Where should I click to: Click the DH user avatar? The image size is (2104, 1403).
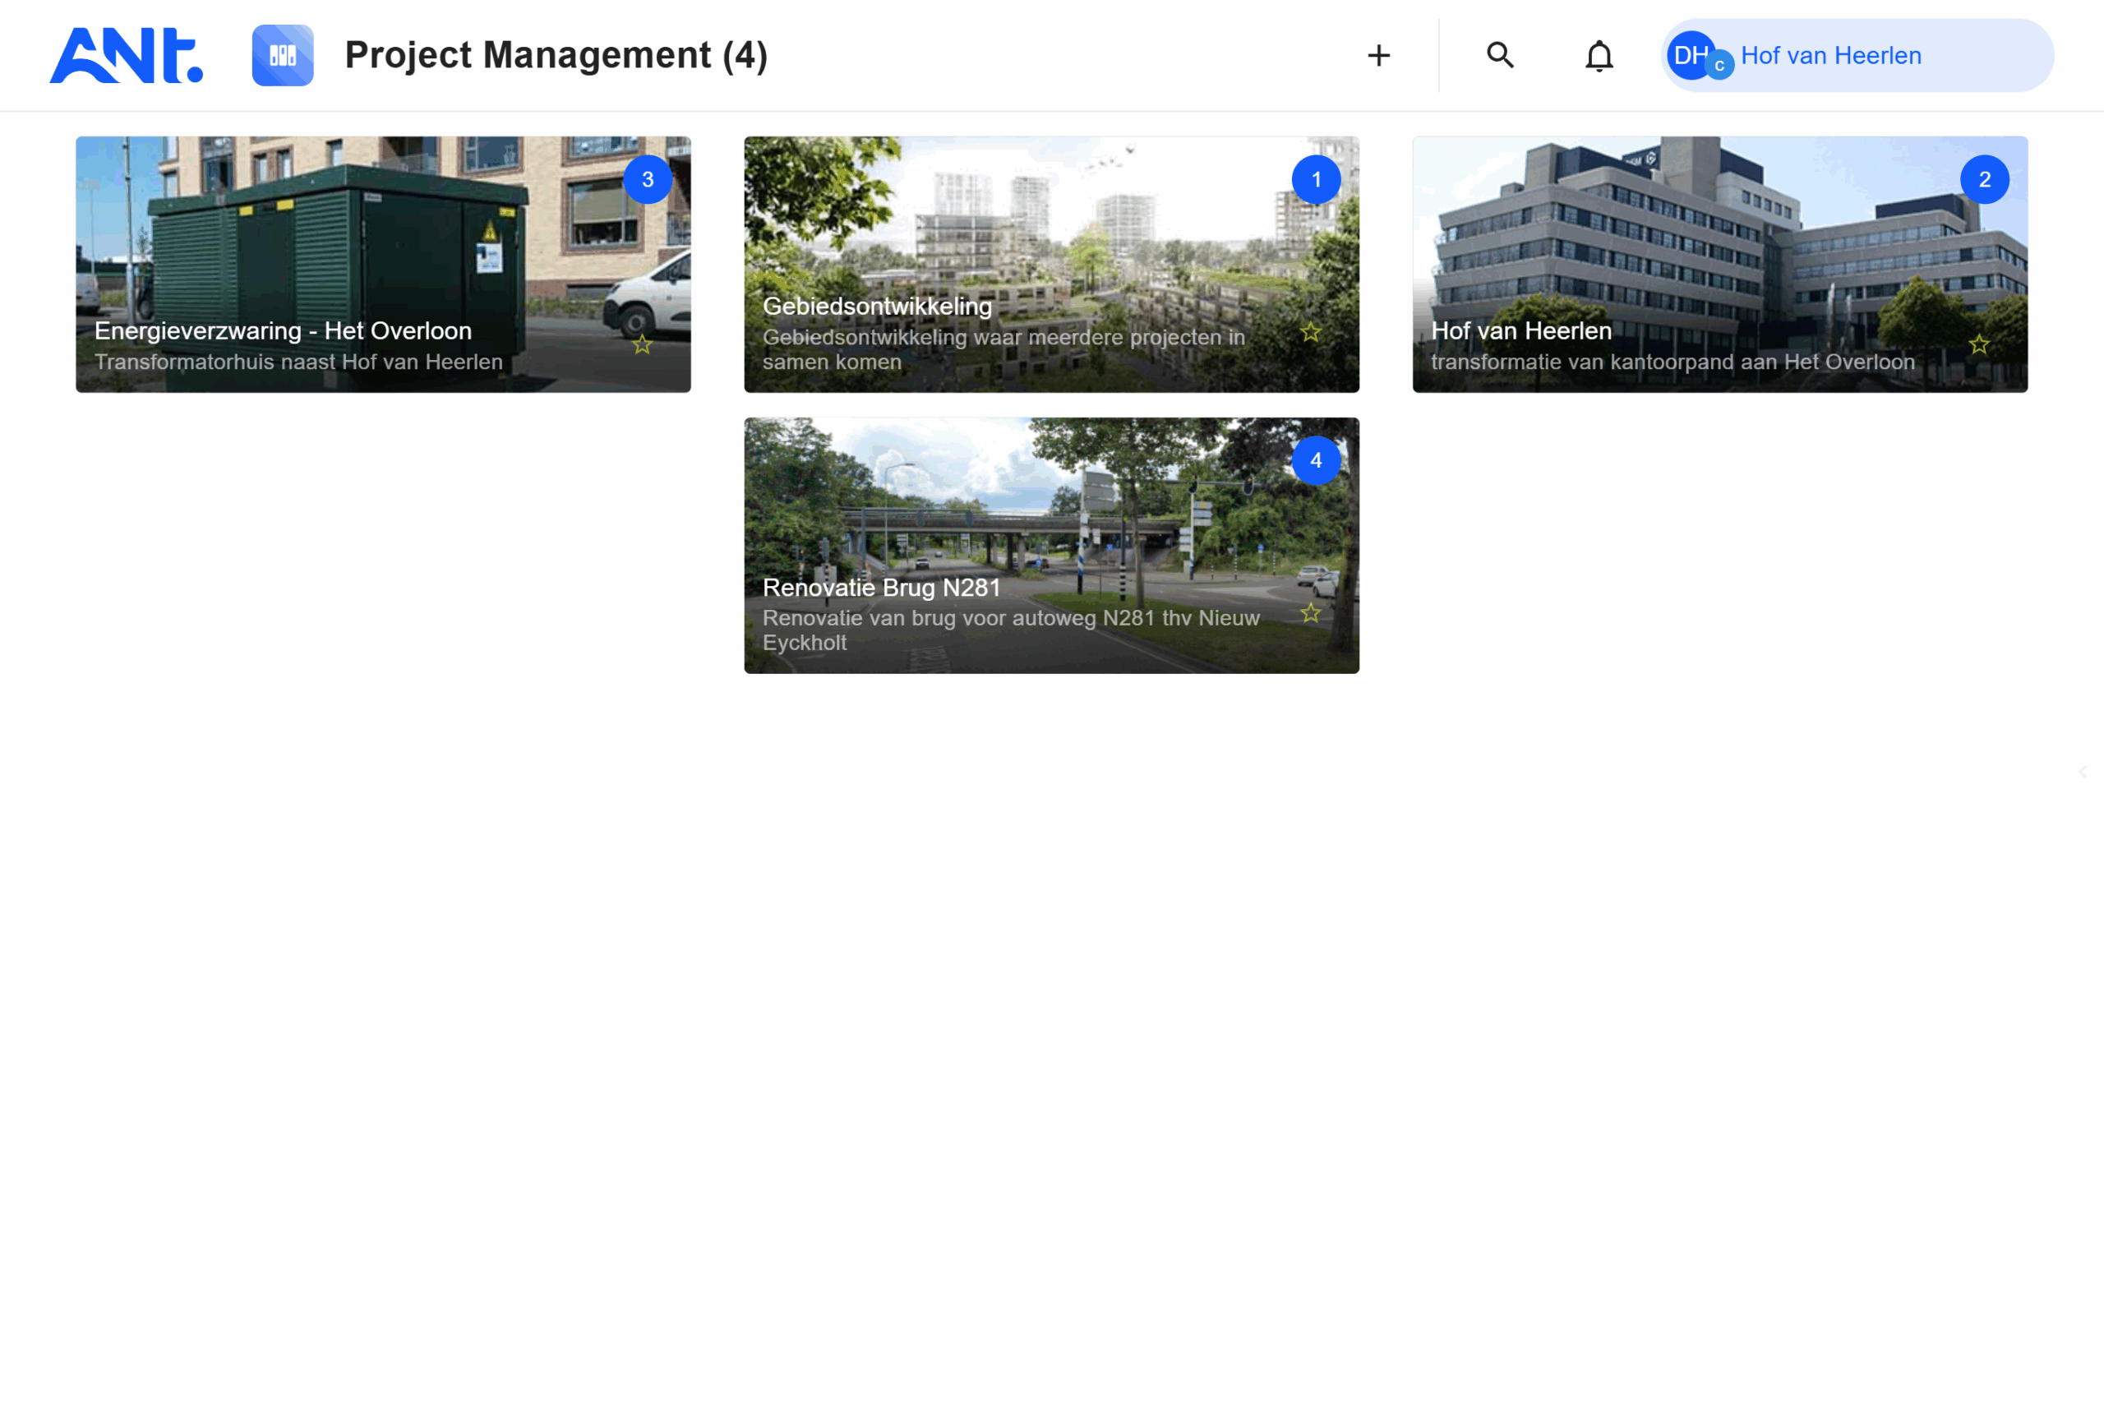pos(1691,55)
